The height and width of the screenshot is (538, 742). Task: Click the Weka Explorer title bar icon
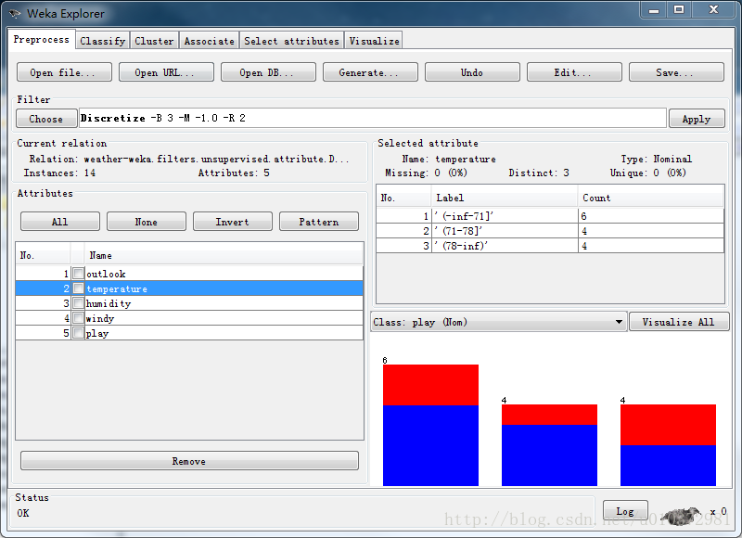pos(14,13)
